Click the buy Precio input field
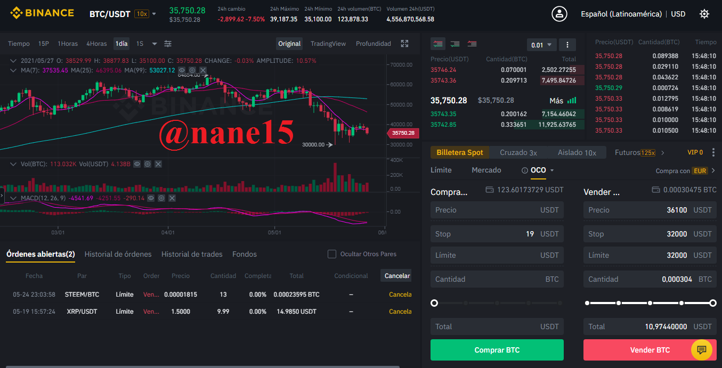This screenshot has height=368, width=722. click(x=497, y=210)
